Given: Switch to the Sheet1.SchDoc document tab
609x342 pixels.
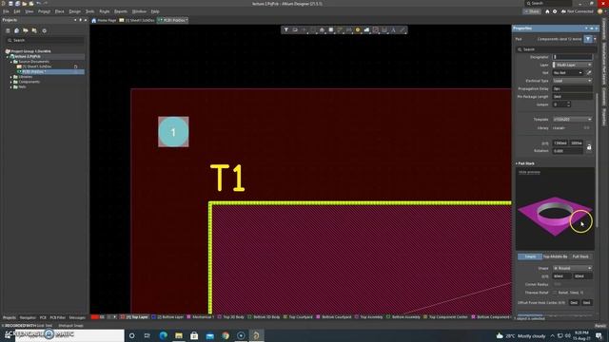Looking at the screenshot, I should pyautogui.click(x=137, y=20).
